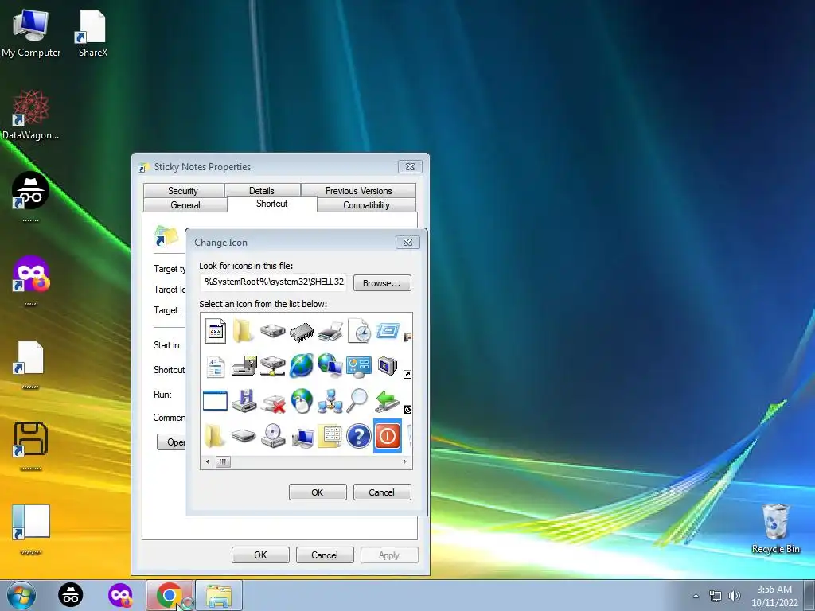Click OK in Sticky Notes Properties
815x611 pixels.
(x=260, y=555)
